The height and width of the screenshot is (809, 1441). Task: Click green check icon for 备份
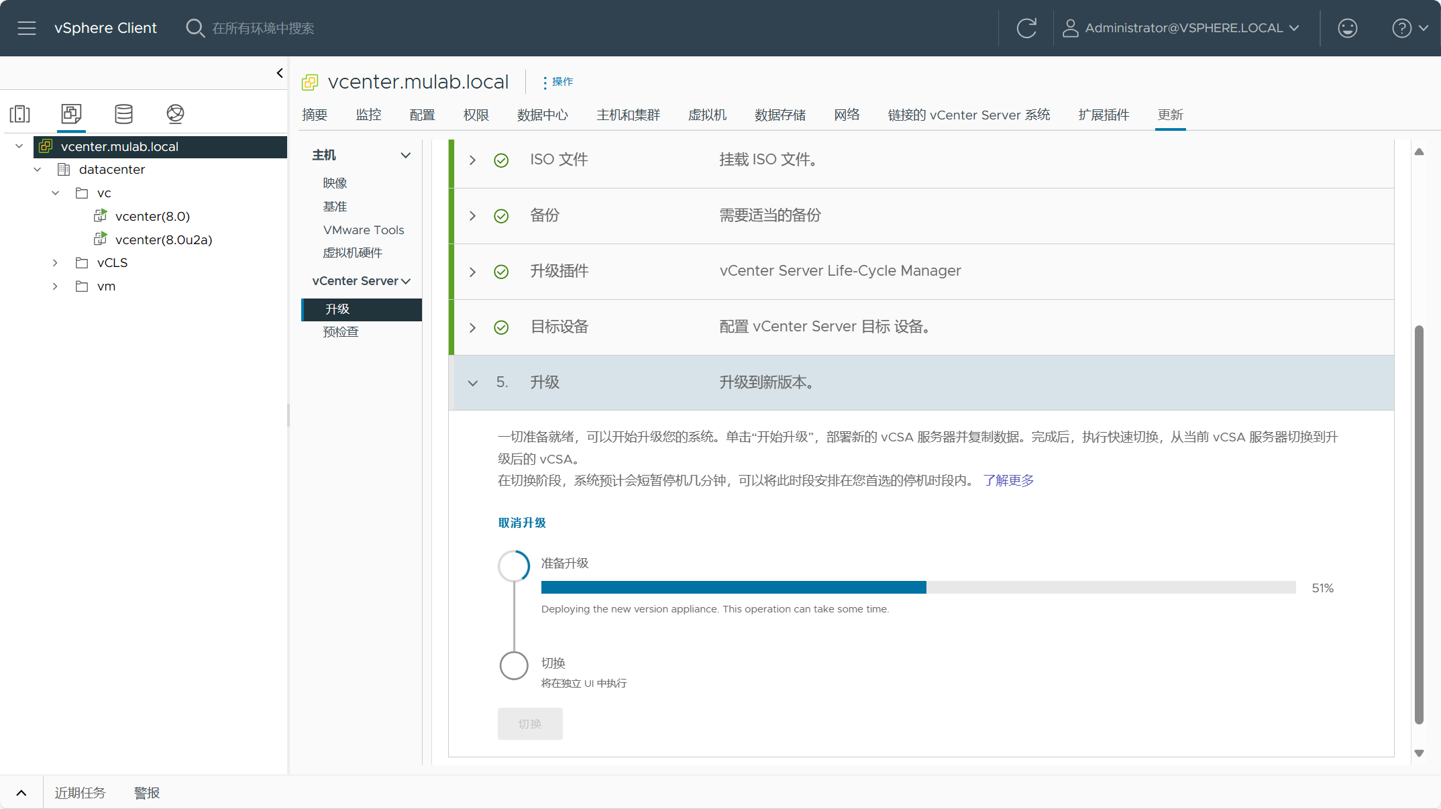[501, 216]
